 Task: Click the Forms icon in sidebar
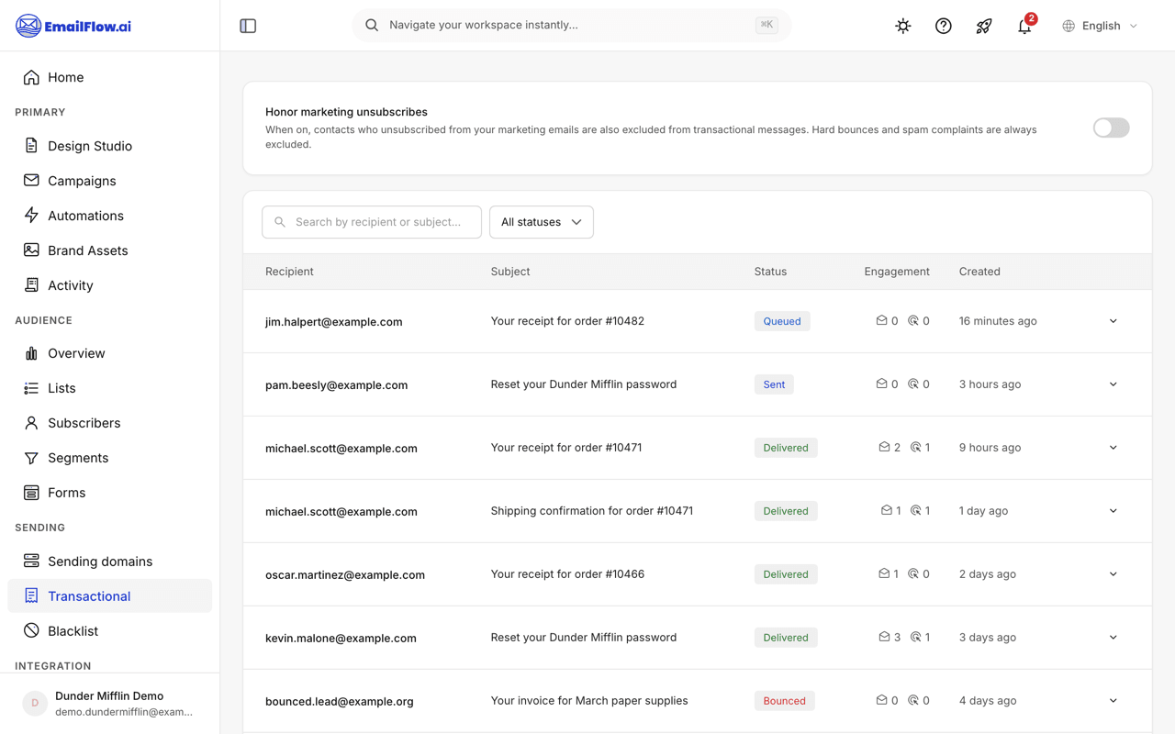(x=31, y=493)
